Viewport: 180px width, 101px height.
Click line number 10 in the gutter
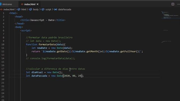click(3, 44)
